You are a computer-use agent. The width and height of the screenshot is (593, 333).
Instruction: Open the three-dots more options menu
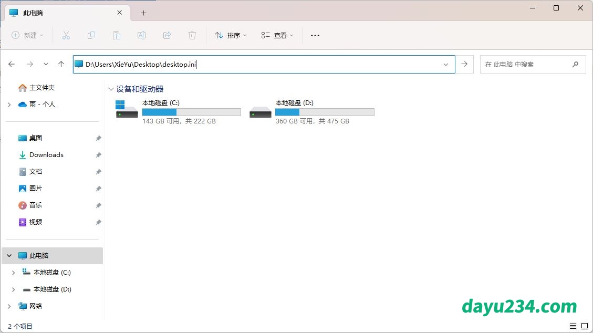point(315,35)
